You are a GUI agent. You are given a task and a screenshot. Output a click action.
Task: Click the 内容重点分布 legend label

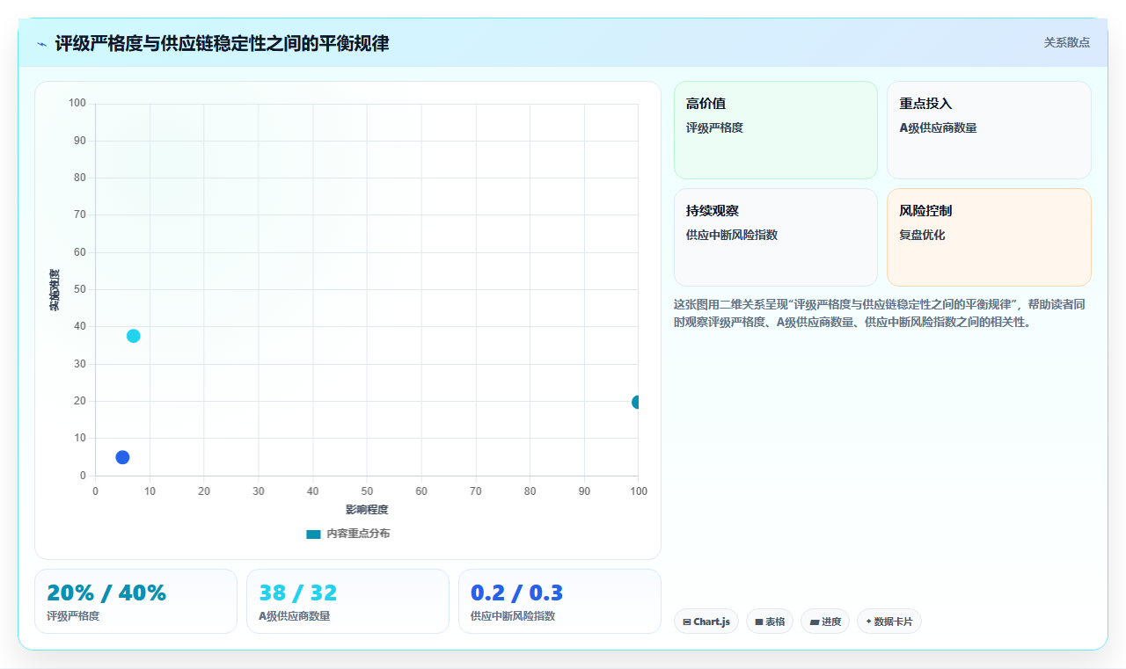(358, 534)
